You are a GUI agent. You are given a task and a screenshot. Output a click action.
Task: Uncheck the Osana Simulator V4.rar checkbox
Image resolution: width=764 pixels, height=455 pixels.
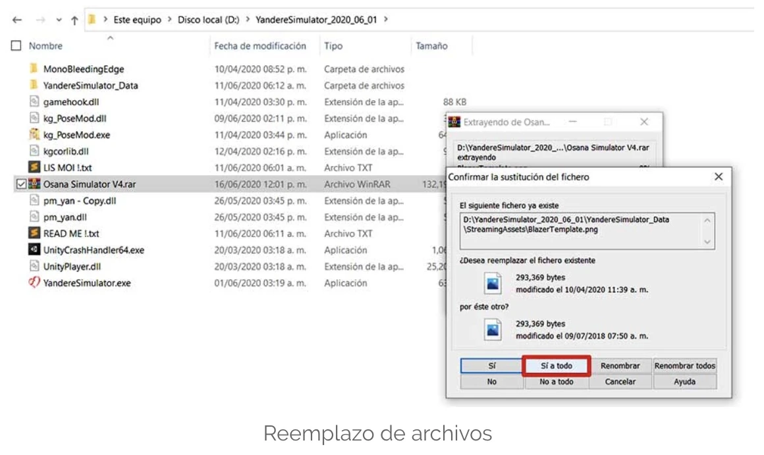[x=21, y=184]
